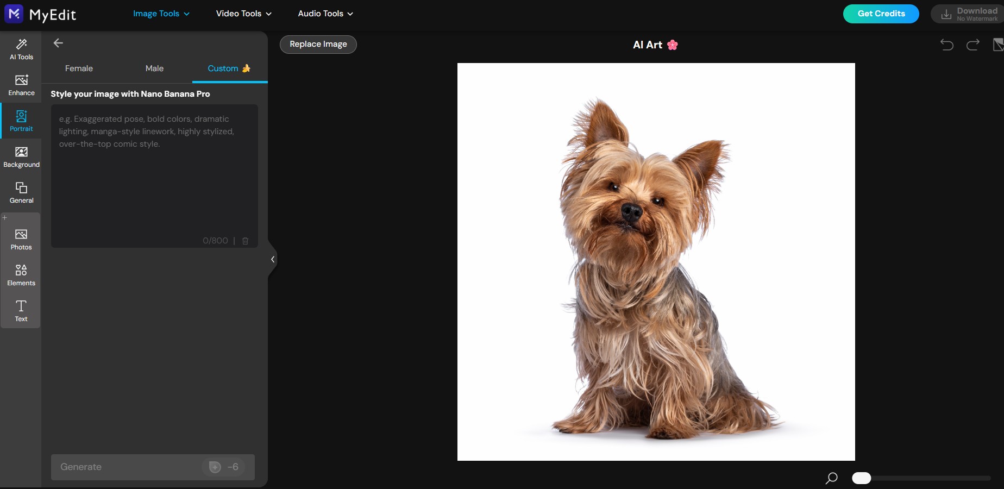Image resolution: width=1004 pixels, height=489 pixels.
Task: Open the Image Tools dropdown
Action: click(x=160, y=14)
